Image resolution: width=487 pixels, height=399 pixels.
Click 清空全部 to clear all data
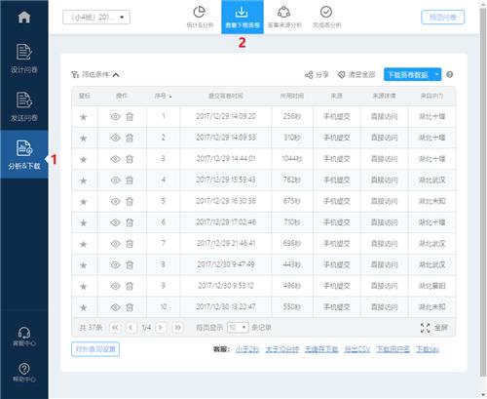(356, 75)
